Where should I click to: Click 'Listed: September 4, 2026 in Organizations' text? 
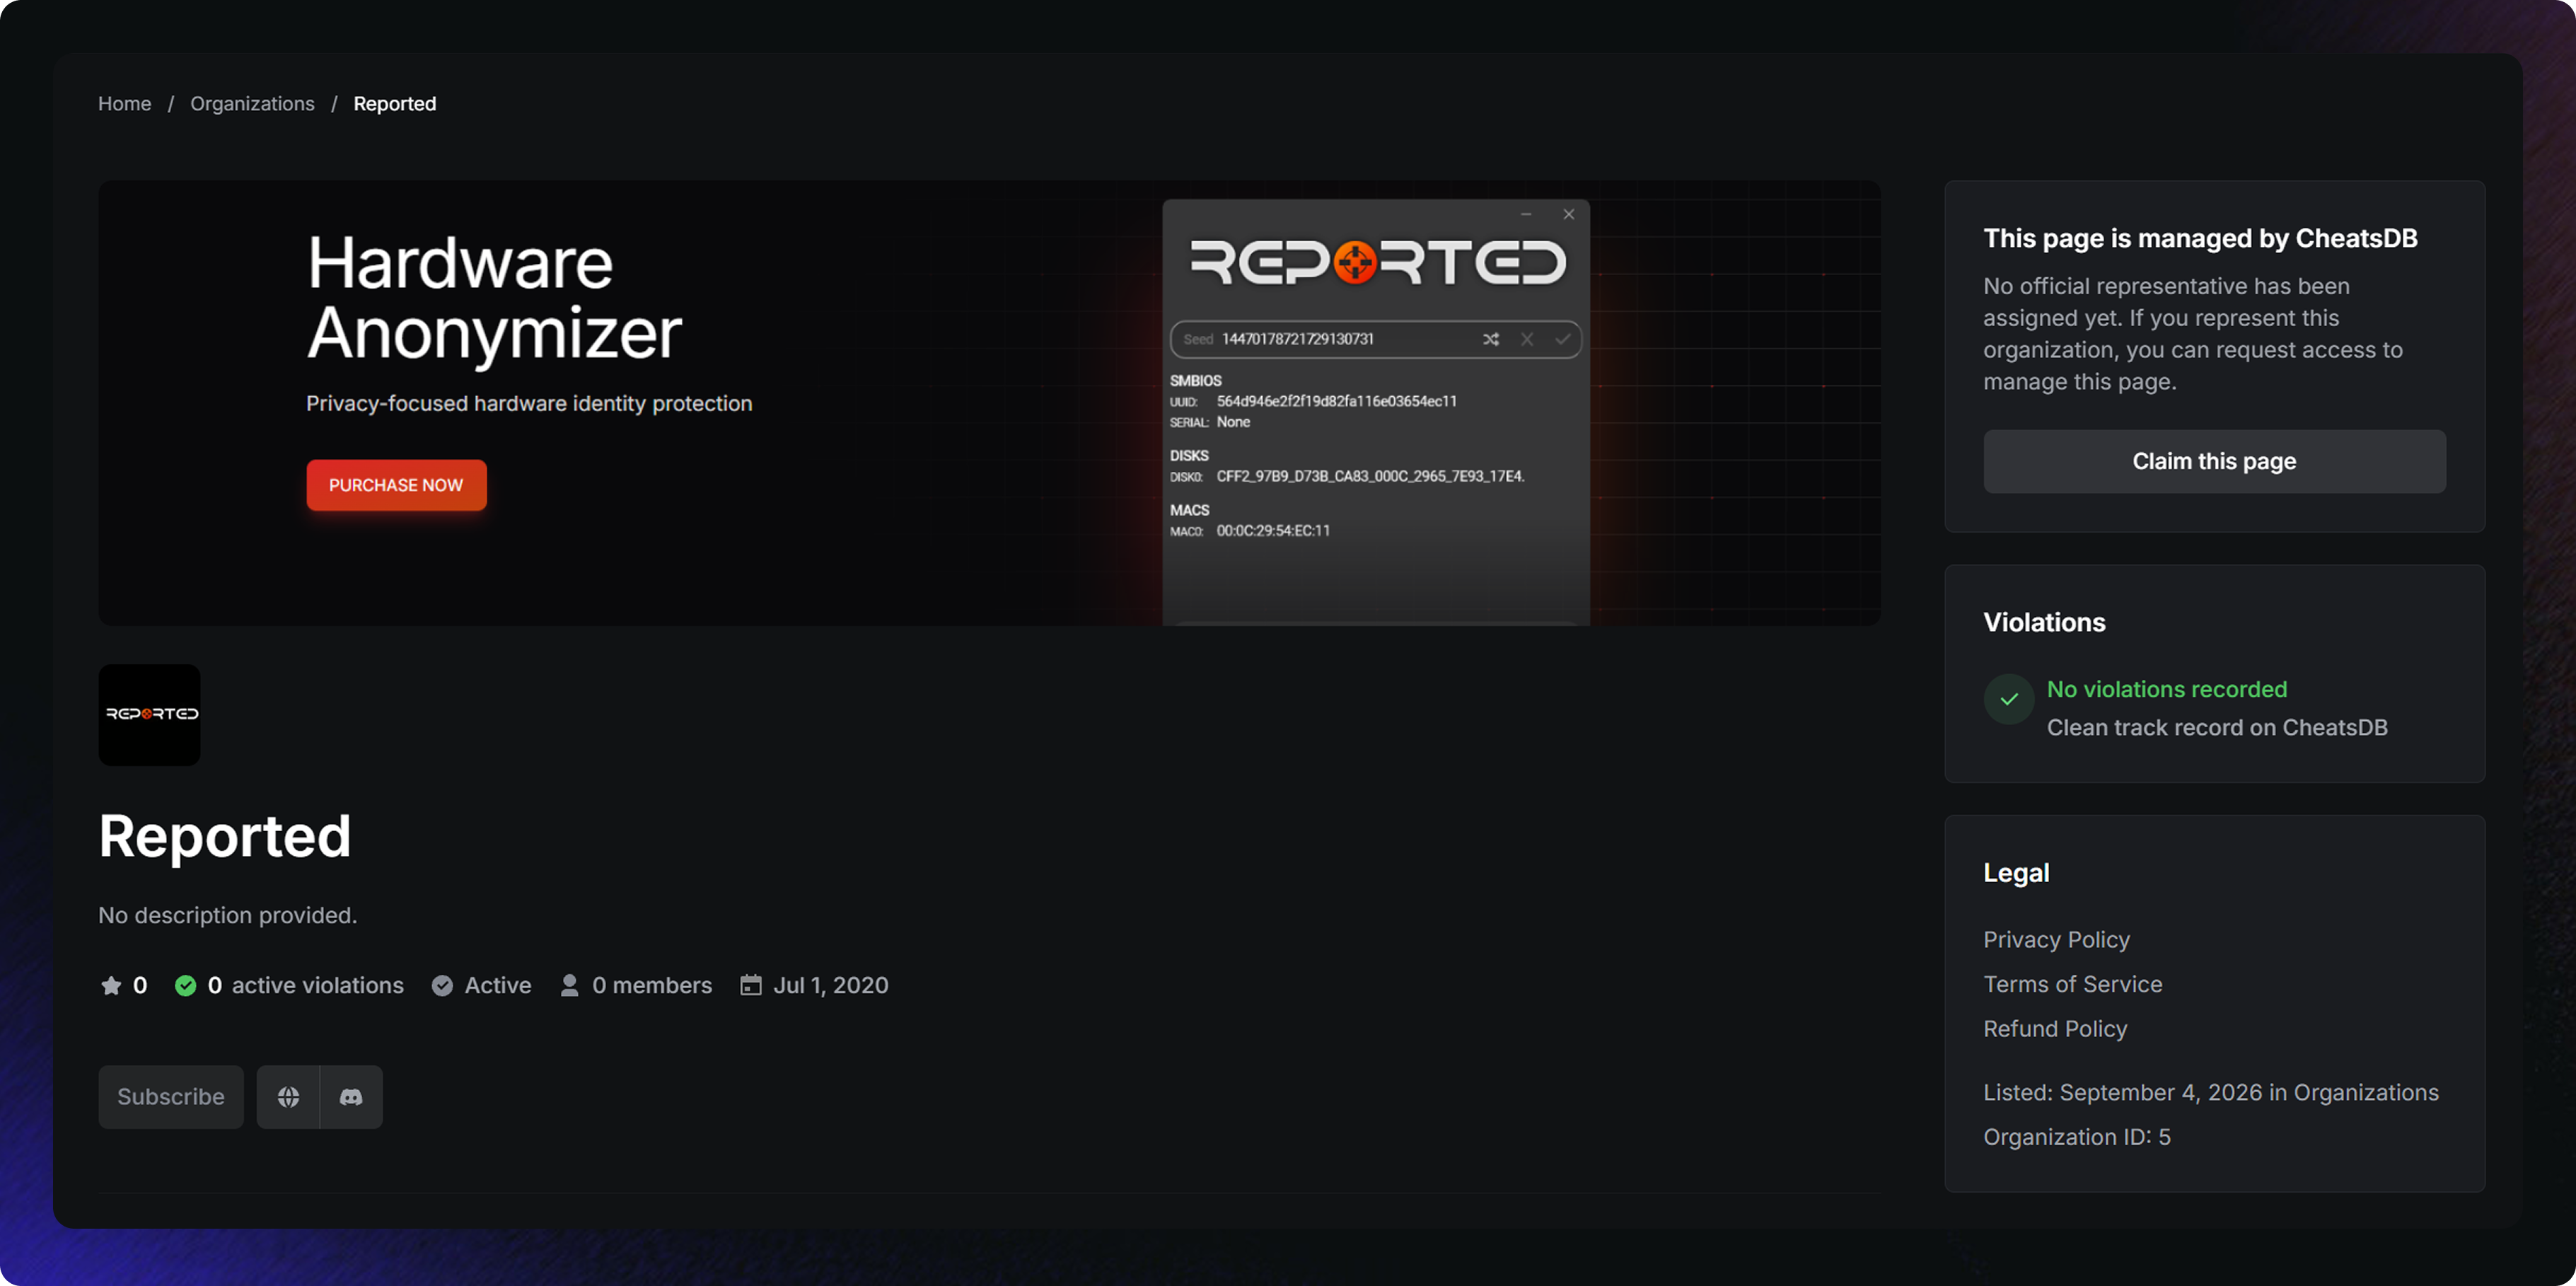2210,1092
